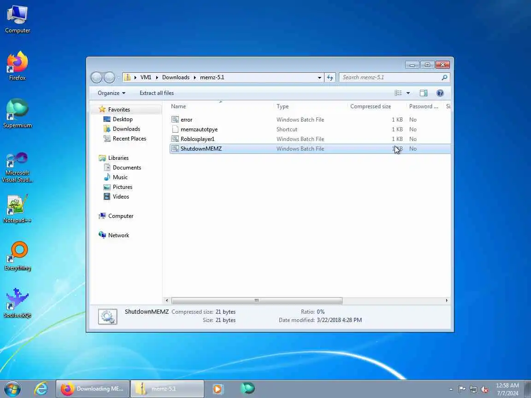Expand the address bar history dropdown
Viewport: 531px width, 398px height.
[x=319, y=77]
